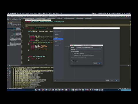Viewport: 138px width, 104px height.
Task: Add new artifact with the plus icon
Action: click(64, 30)
